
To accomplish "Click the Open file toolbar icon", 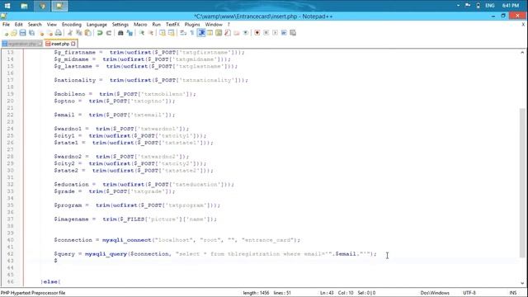I will point(14,33).
